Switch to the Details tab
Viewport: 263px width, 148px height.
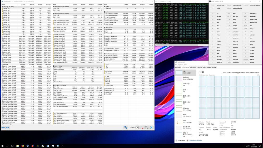209,67
